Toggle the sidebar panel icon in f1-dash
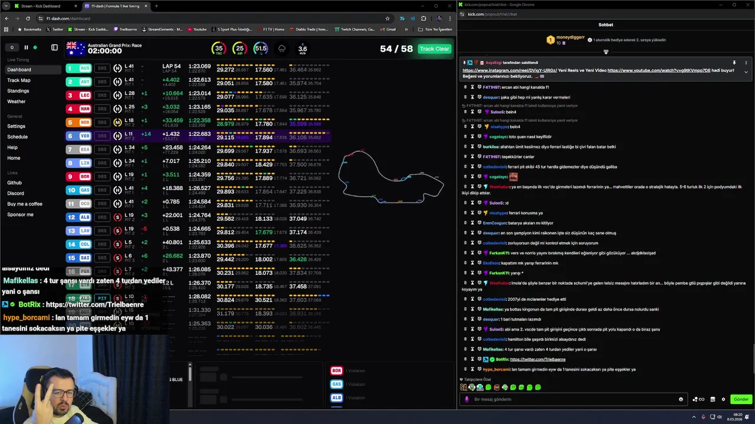The height and width of the screenshot is (424, 755). click(x=54, y=48)
